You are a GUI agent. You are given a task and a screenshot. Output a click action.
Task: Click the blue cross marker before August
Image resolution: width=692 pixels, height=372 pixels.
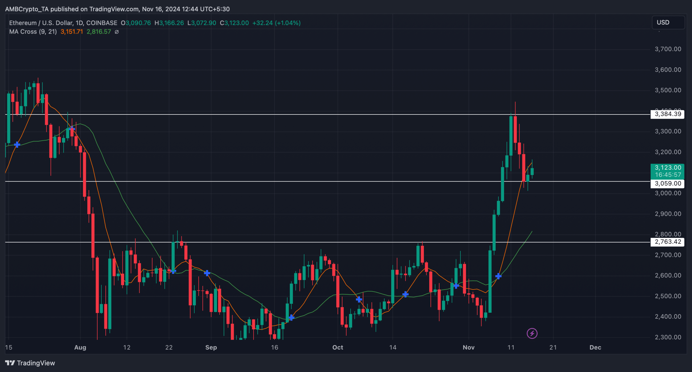(72, 129)
